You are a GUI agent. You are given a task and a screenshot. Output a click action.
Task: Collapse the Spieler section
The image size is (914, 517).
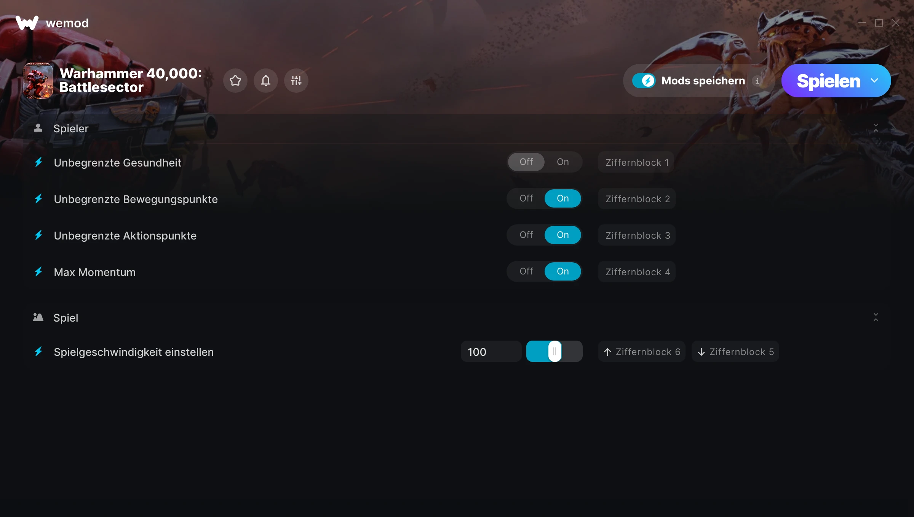click(876, 128)
